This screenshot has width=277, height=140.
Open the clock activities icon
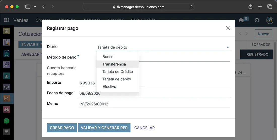257,20
